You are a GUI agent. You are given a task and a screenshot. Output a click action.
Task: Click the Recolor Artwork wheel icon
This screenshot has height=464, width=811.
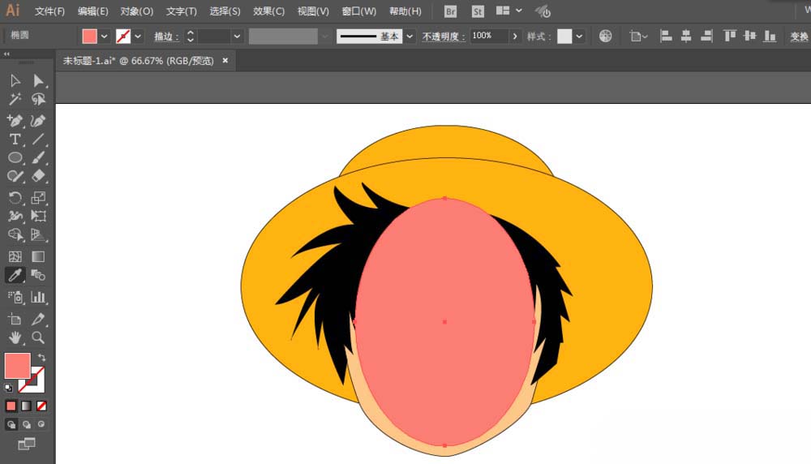[605, 36]
